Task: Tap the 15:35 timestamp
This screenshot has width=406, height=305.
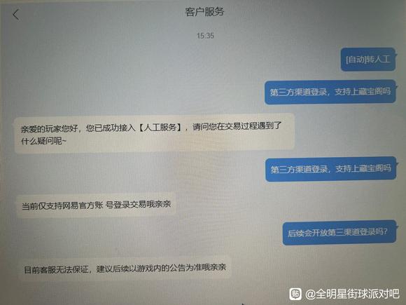Action: [205, 36]
